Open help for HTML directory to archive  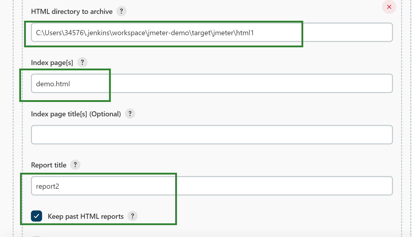point(121,11)
